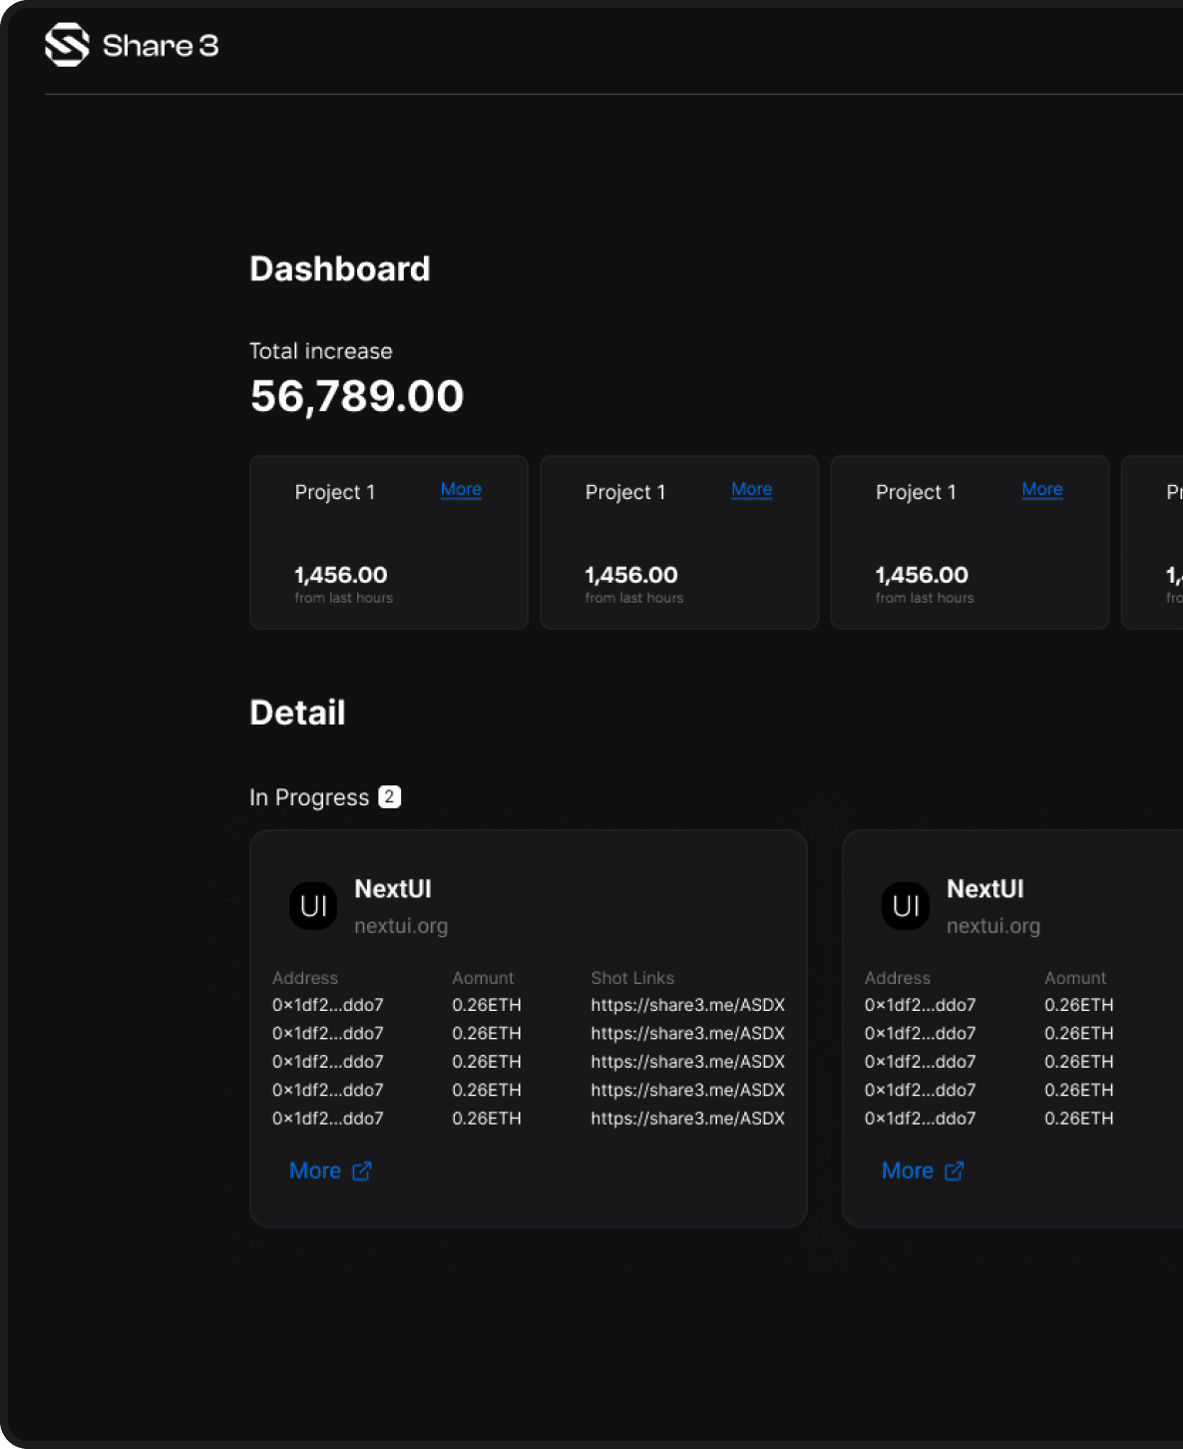Click the 56,789.00 total increase value
1183x1449 pixels.
(x=356, y=396)
